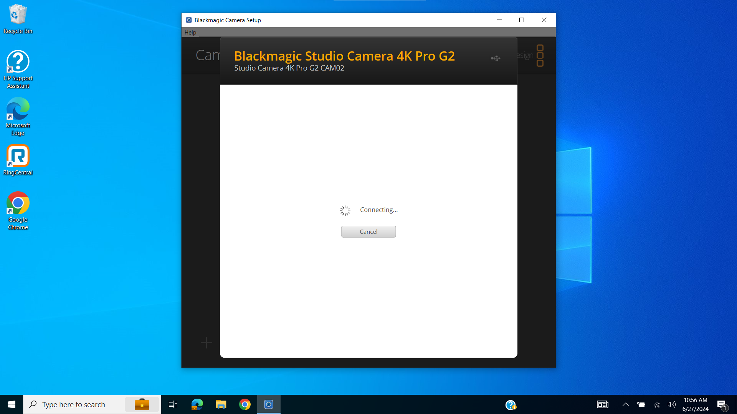Click the Connecting... status text
Screen dimensions: 737x414
pyautogui.click(x=378, y=210)
